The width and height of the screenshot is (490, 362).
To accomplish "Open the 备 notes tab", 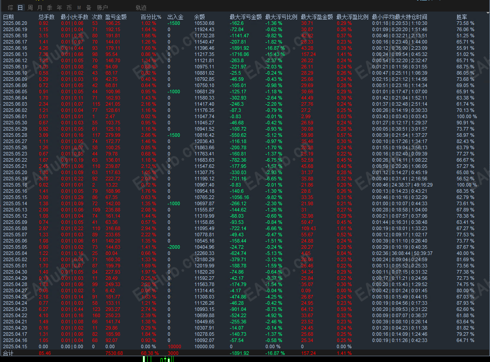I will 89,8.
